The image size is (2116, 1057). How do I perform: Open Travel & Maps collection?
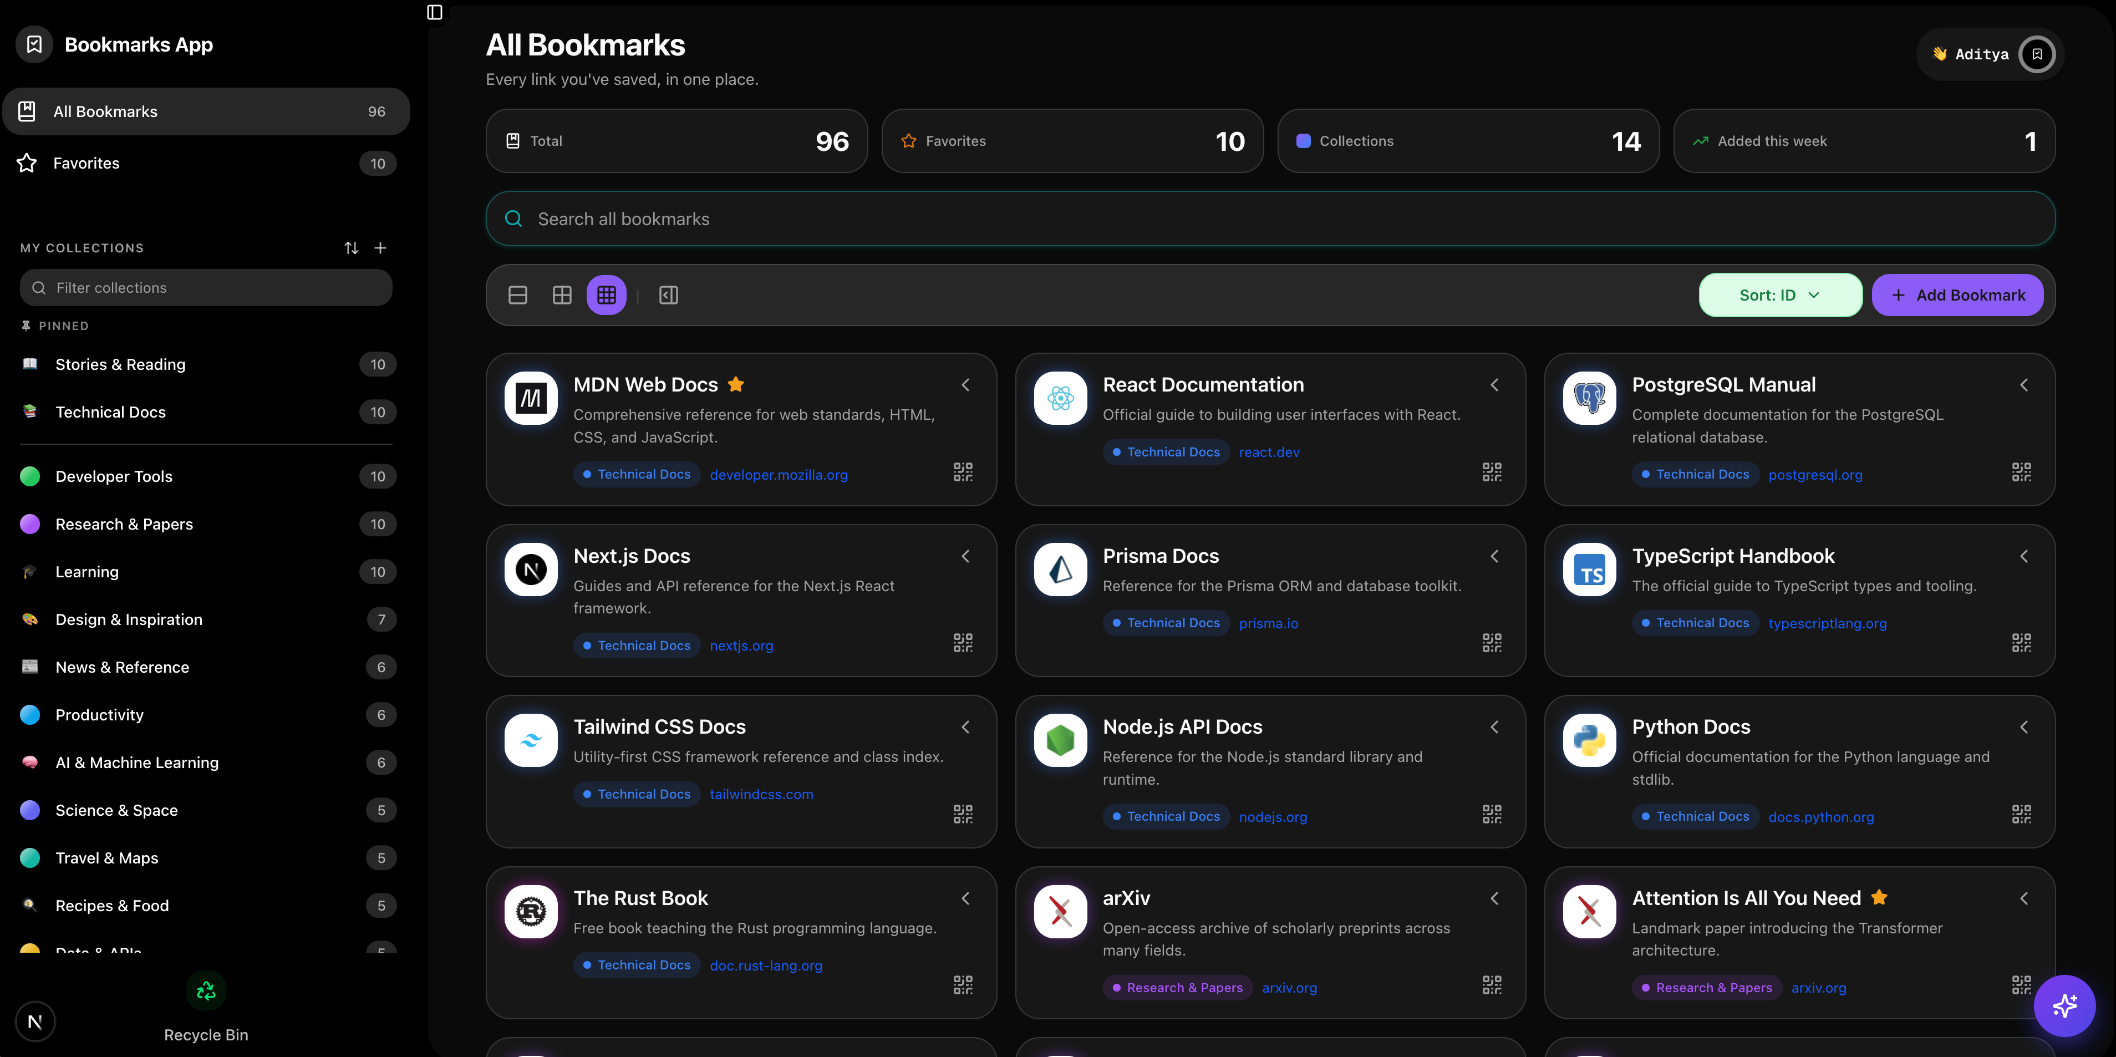(206, 857)
